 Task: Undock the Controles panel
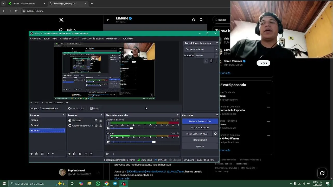(x=217, y=115)
